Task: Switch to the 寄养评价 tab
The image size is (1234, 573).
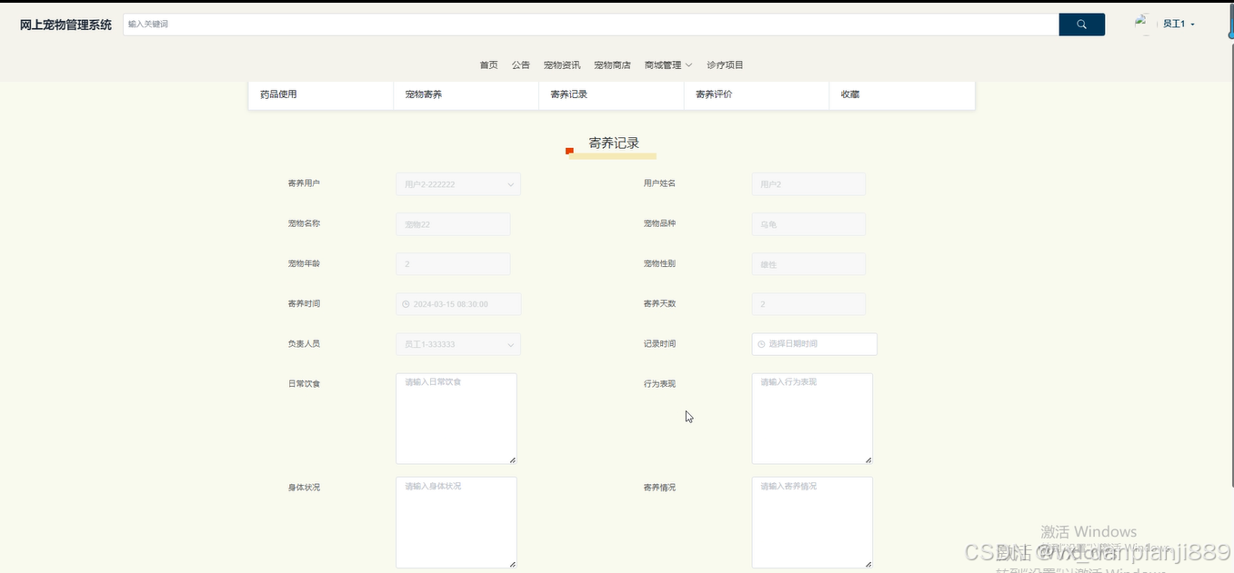Action: [757, 94]
